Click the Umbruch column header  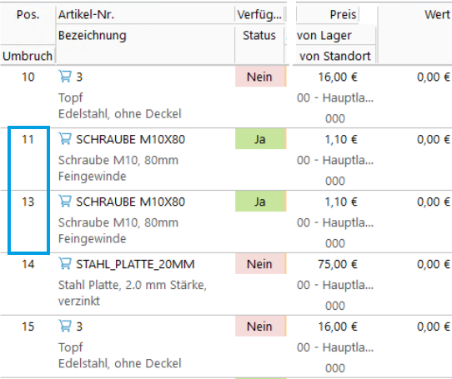click(x=28, y=56)
